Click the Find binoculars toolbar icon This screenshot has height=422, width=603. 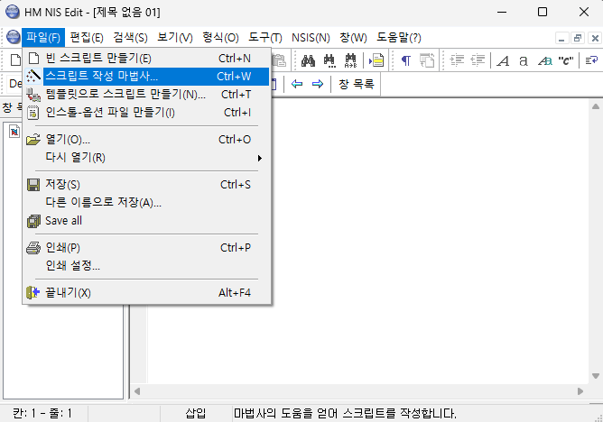pos(308,60)
